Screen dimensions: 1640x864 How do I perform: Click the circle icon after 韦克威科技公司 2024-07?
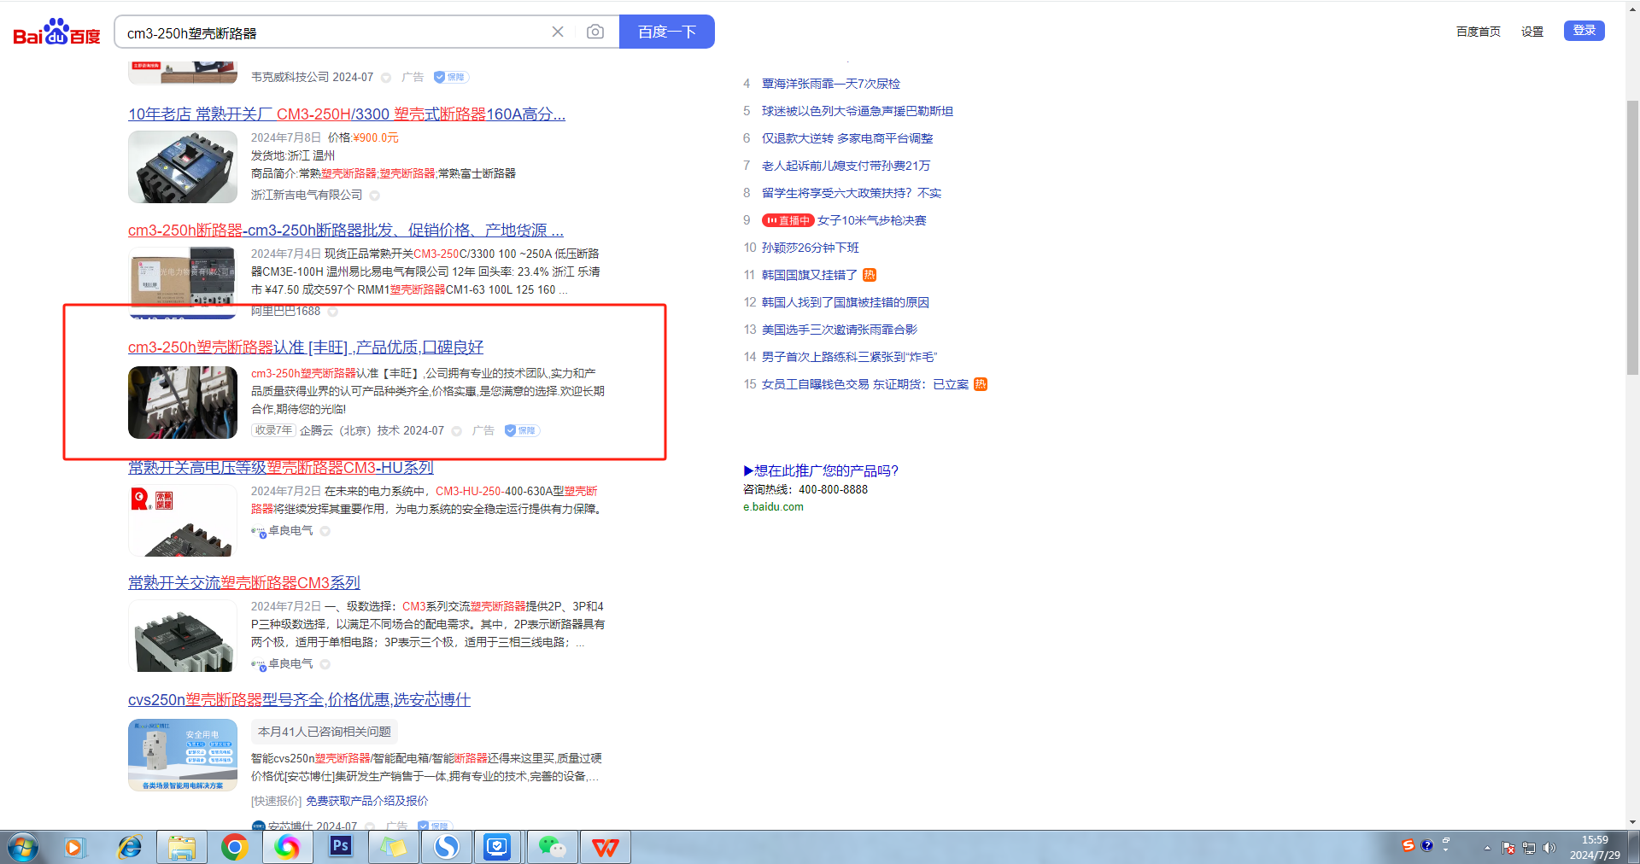[x=386, y=78]
